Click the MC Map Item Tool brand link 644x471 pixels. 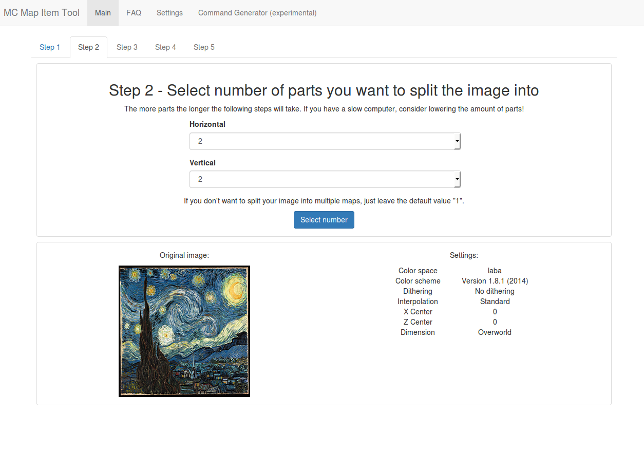pyautogui.click(x=42, y=13)
